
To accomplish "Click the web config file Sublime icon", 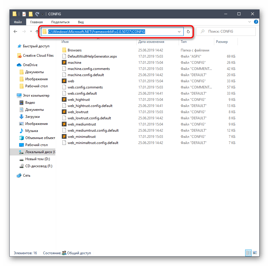I will click(x=64, y=81).
